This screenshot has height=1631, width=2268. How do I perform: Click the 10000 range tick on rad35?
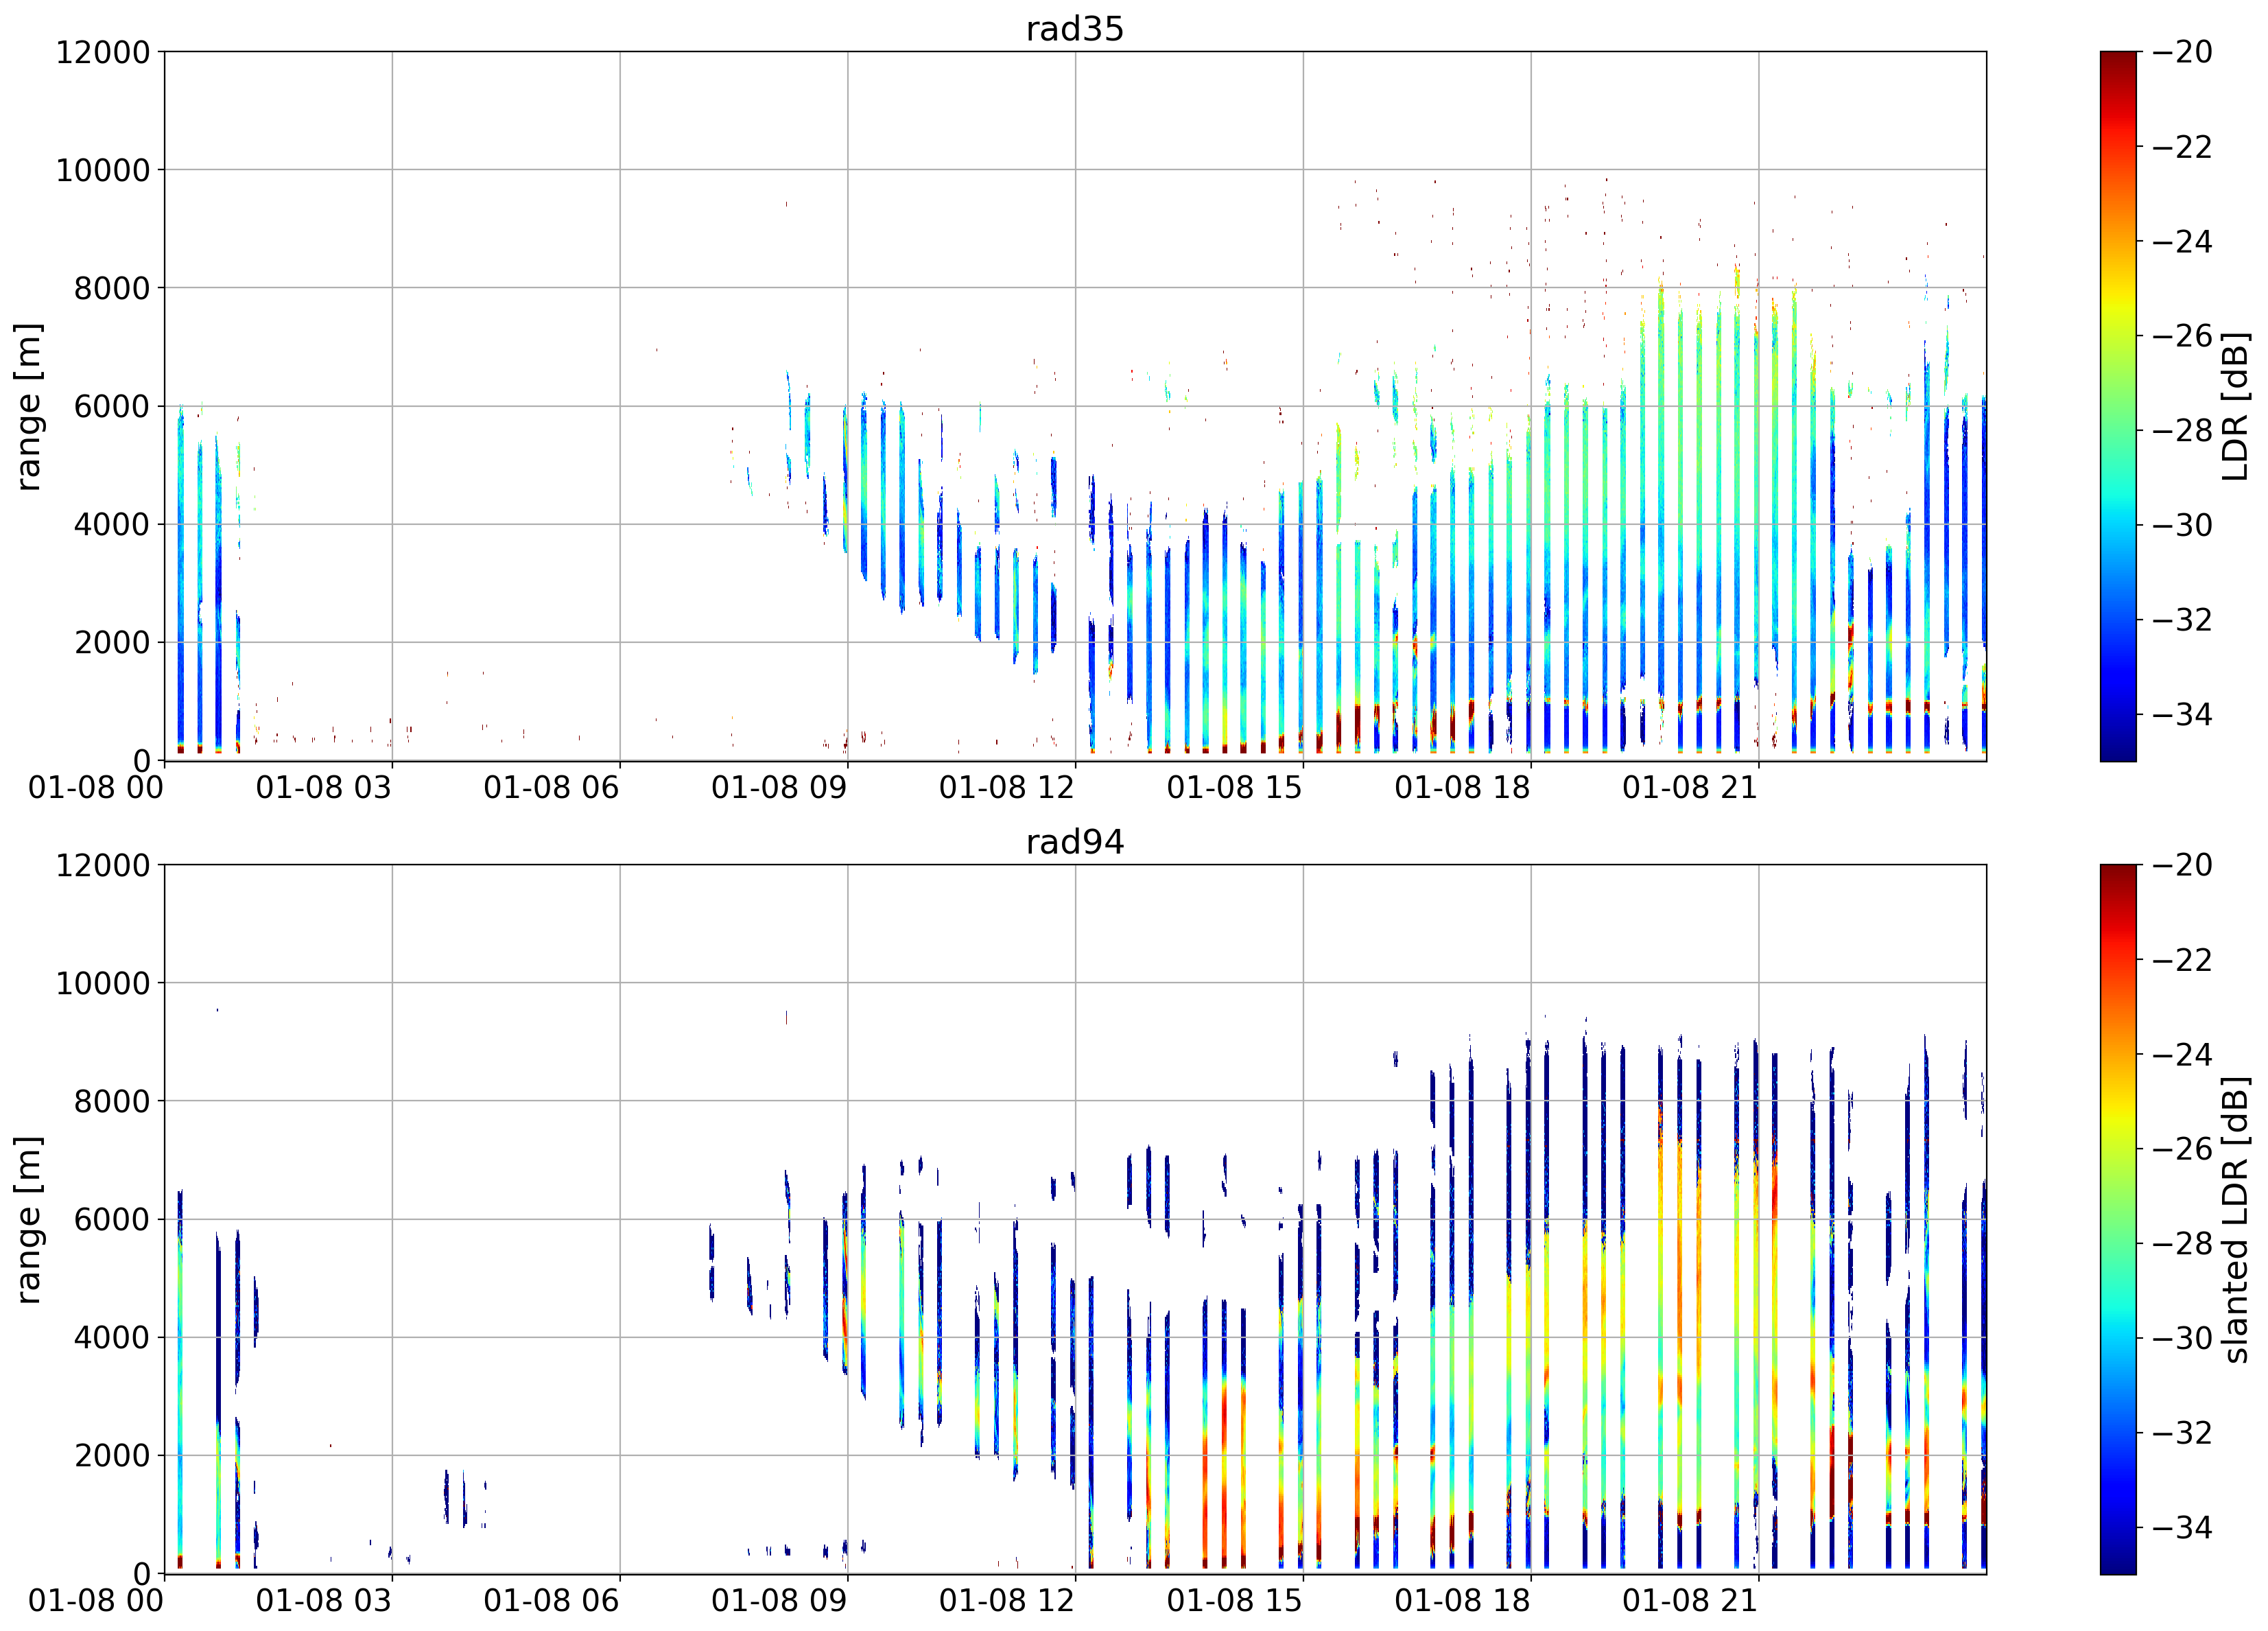103,170
